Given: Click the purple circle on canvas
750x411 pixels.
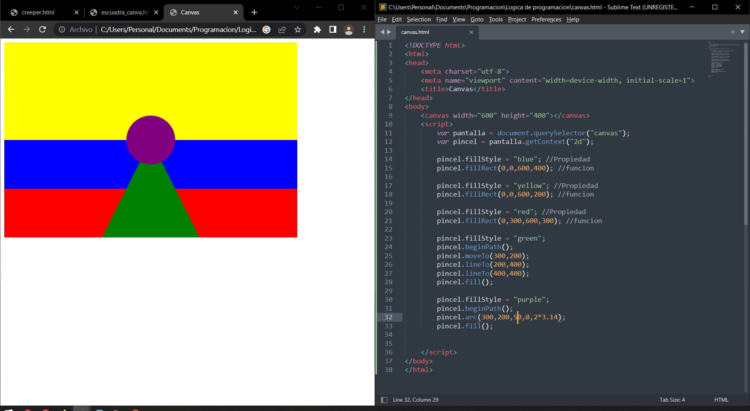Looking at the screenshot, I should [151, 140].
